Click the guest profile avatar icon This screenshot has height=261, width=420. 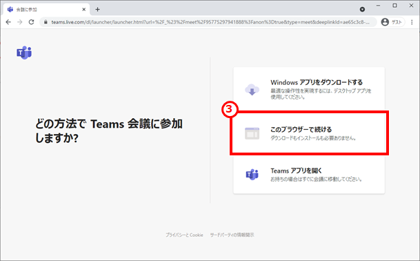[385, 22]
